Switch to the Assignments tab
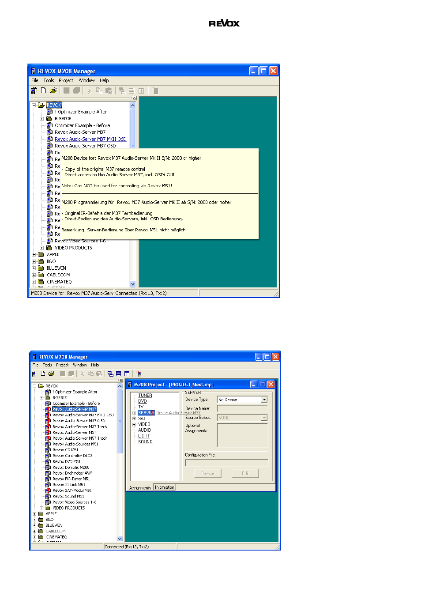 140,488
